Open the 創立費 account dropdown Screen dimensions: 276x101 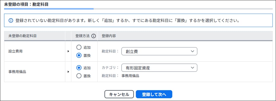159,51
